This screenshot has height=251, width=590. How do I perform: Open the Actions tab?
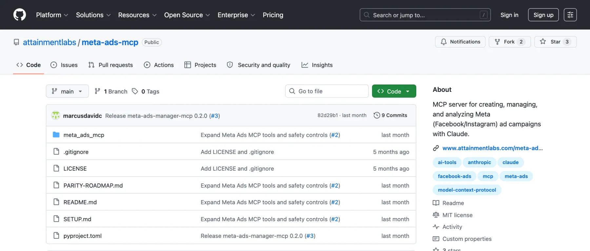click(x=159, y=65)
